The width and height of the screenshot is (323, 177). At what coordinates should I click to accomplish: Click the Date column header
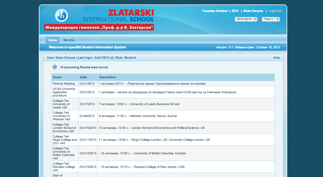(84, 77)
